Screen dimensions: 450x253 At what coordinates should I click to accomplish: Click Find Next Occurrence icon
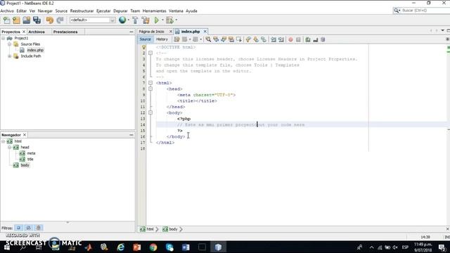[224, 39]
